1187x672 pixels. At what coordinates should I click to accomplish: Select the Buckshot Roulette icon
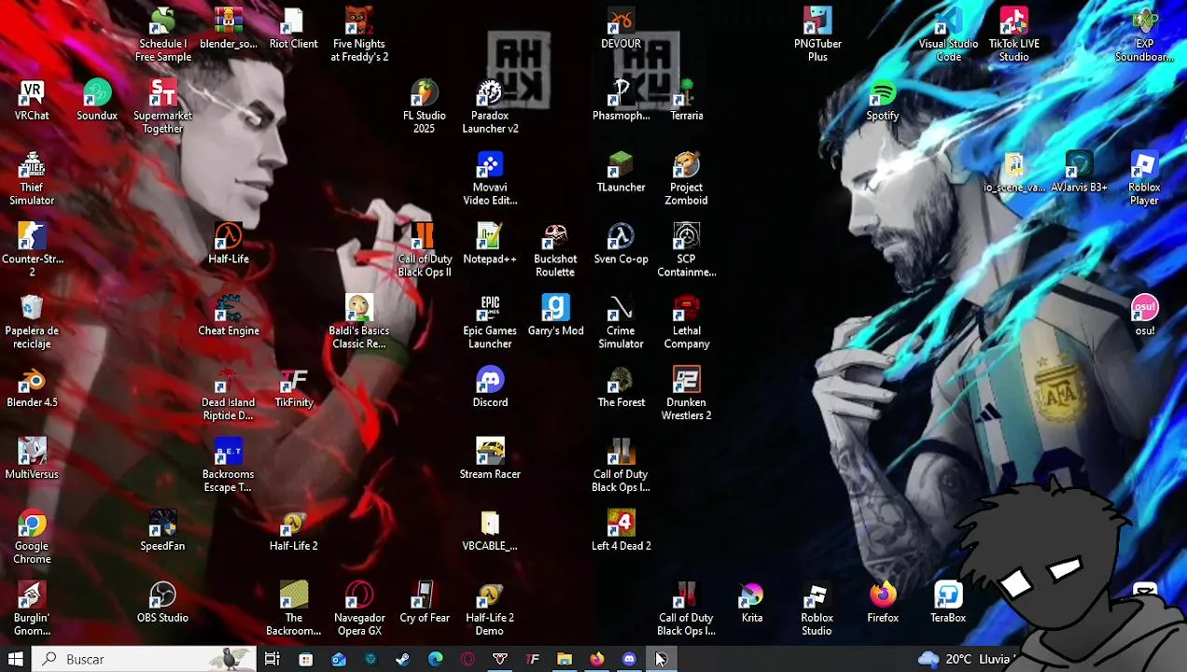pos(555,250)
